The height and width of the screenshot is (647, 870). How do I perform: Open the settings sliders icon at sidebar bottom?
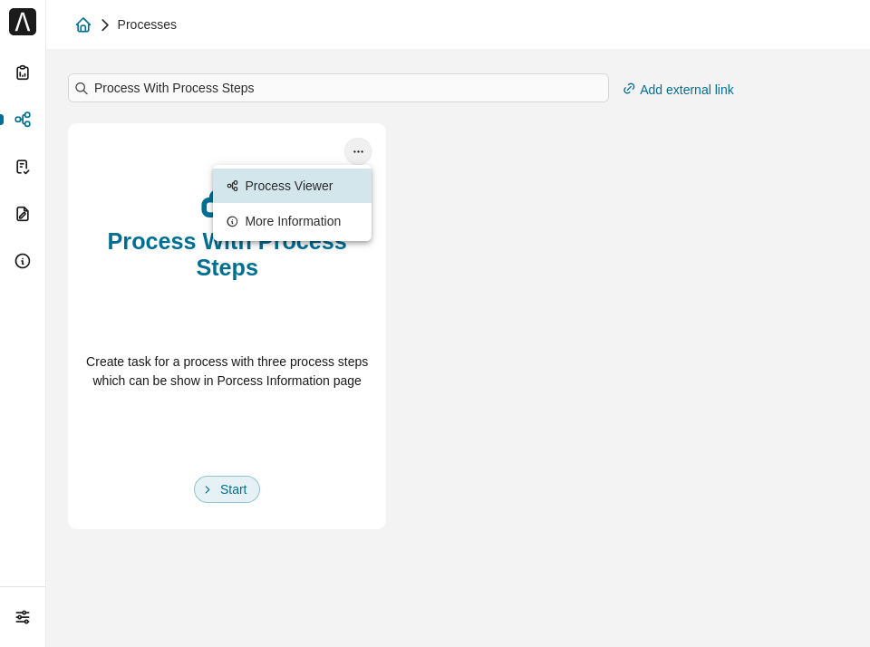(23, 617)
